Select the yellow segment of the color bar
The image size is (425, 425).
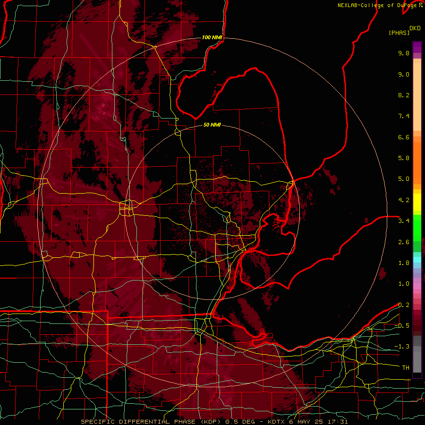tap(417, 202)
